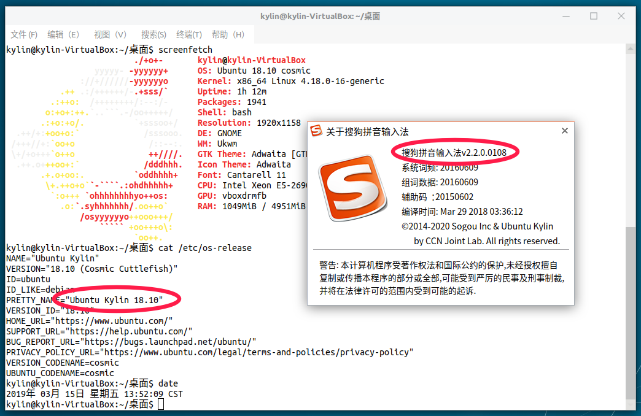Open the 视图(V) menu
The height and width of the screenshot is (416, 641).
pos(110,35)
